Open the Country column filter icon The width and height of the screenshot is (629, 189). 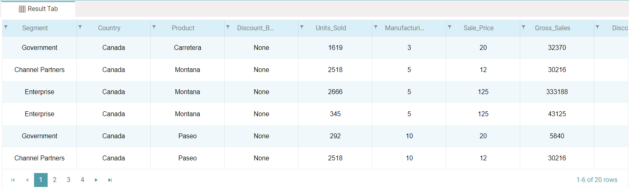pos(80,27)
